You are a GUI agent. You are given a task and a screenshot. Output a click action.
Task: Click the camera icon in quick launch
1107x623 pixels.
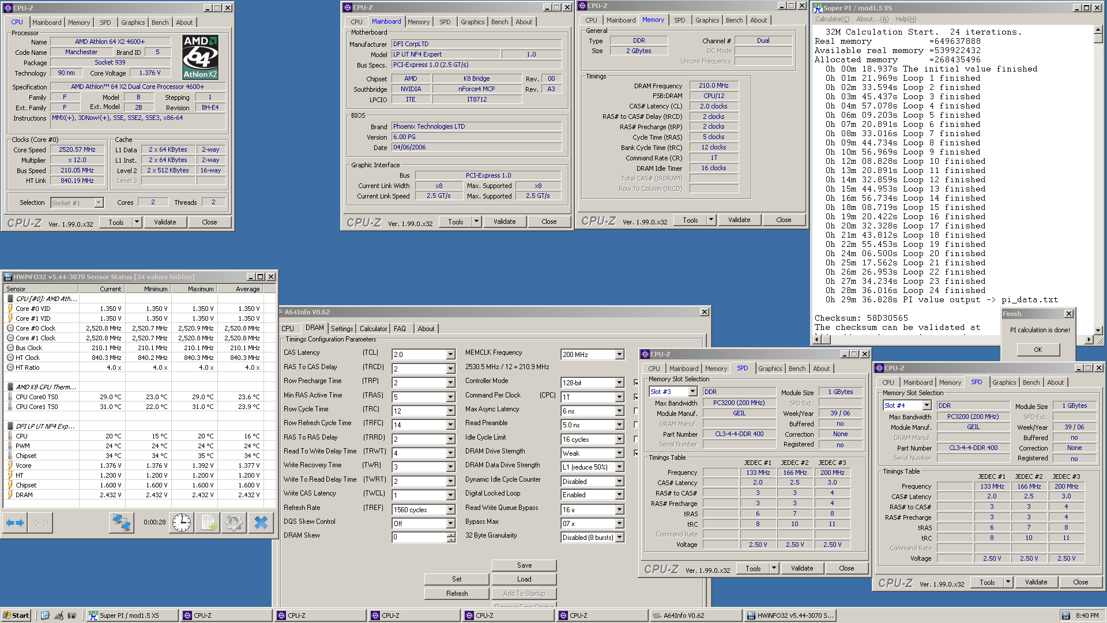pyautogui.click(x=72, y=616)
